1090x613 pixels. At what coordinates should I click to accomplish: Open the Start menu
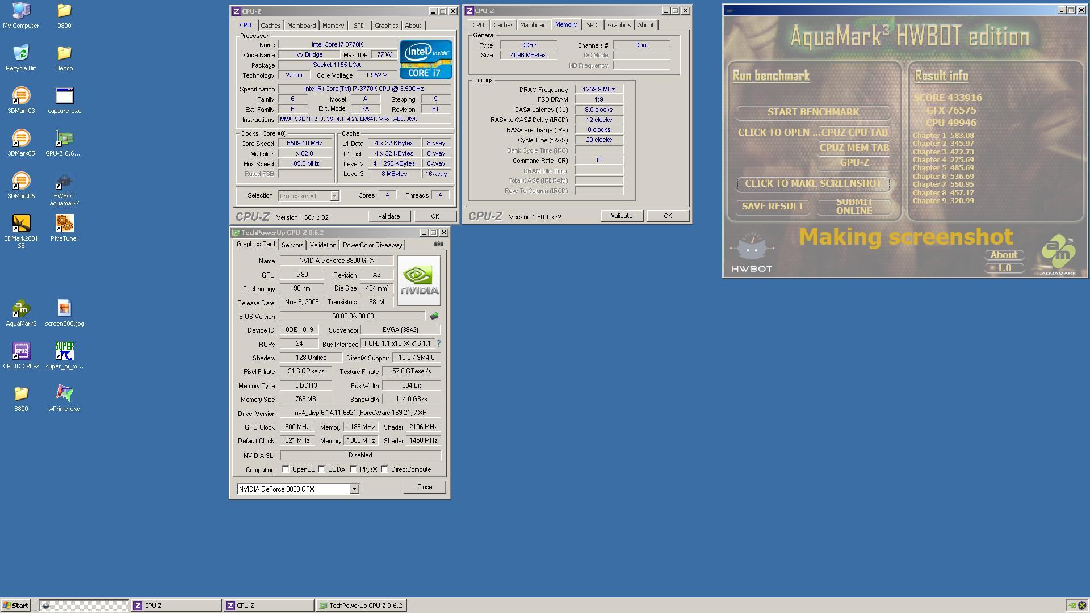(15, 606)
